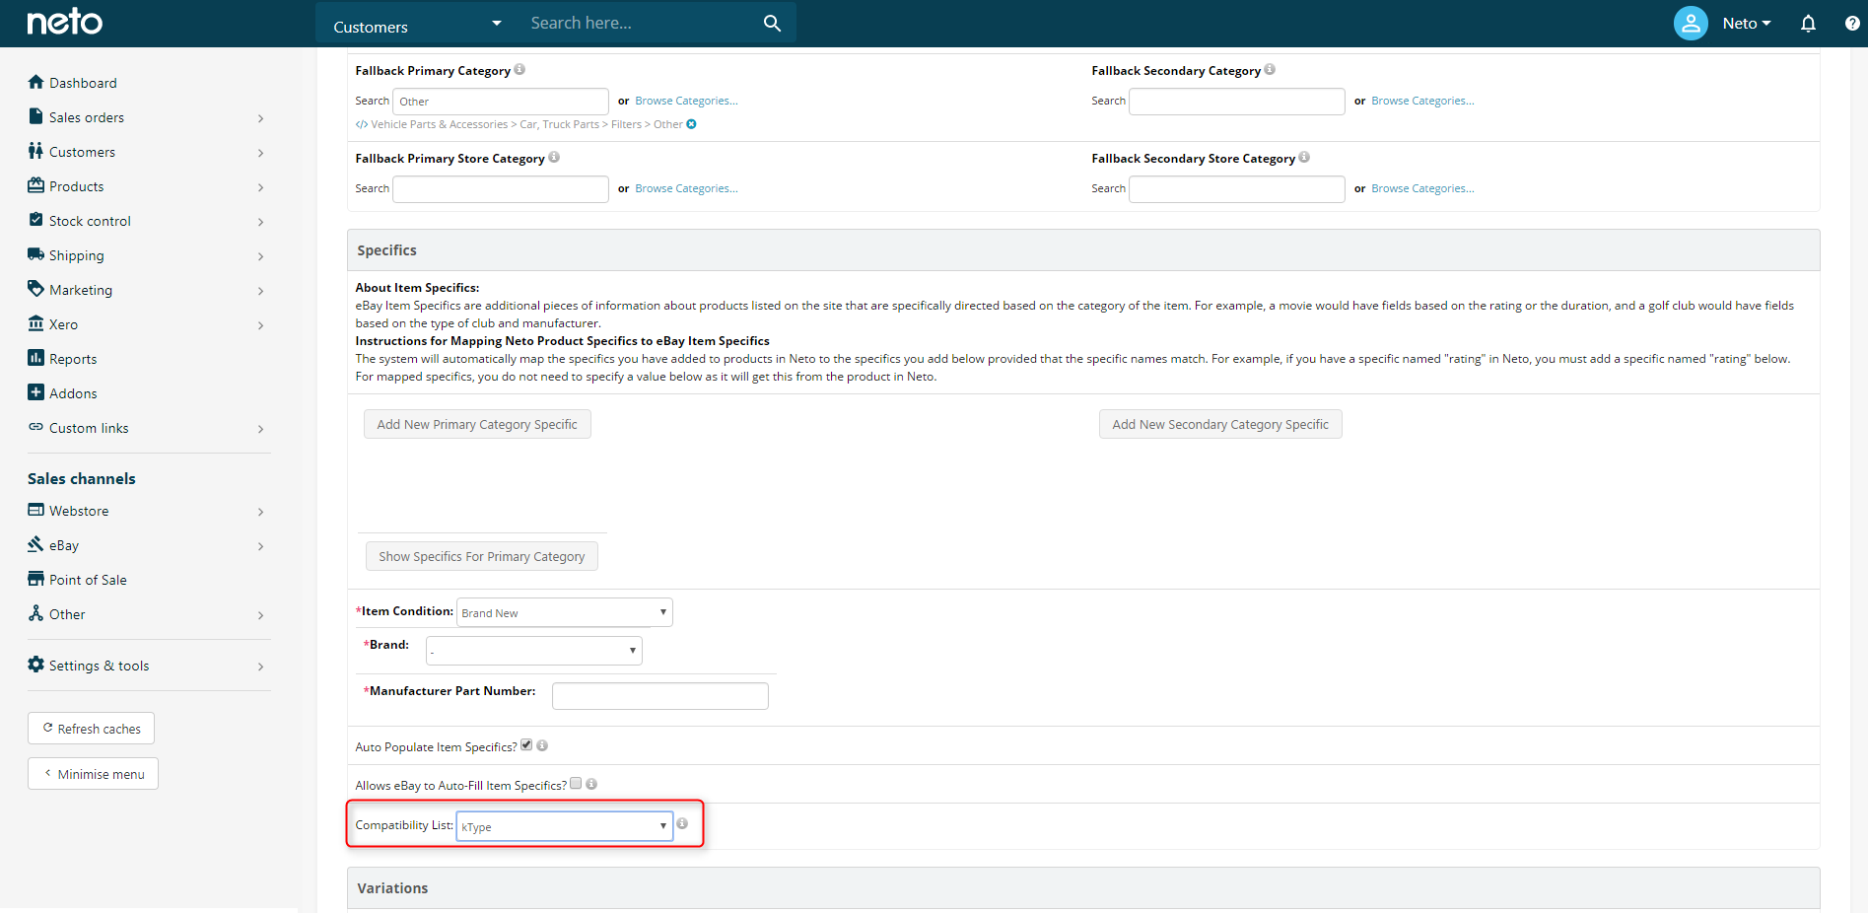
Task: Click Add New Secondary Category Specific
Action: point(1220,424)
